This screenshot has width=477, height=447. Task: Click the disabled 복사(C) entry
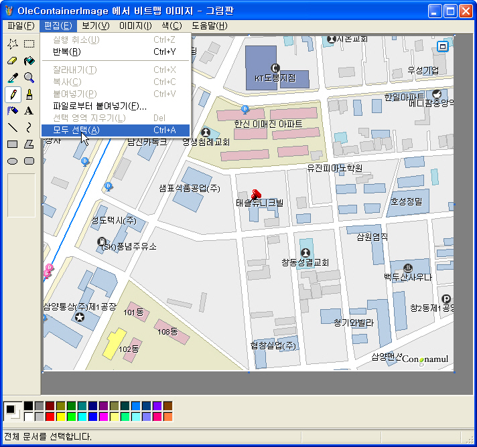click(116, 82)
